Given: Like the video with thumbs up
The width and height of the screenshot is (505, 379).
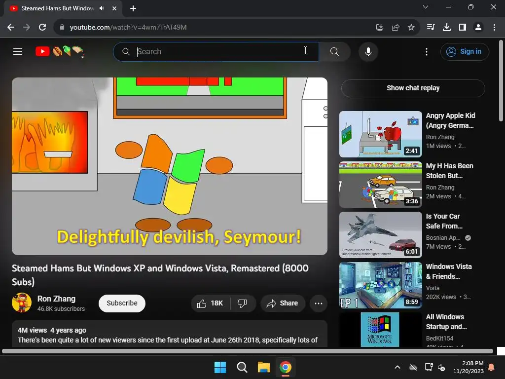Looking at the screenshot, I should [x=210, y=303].
